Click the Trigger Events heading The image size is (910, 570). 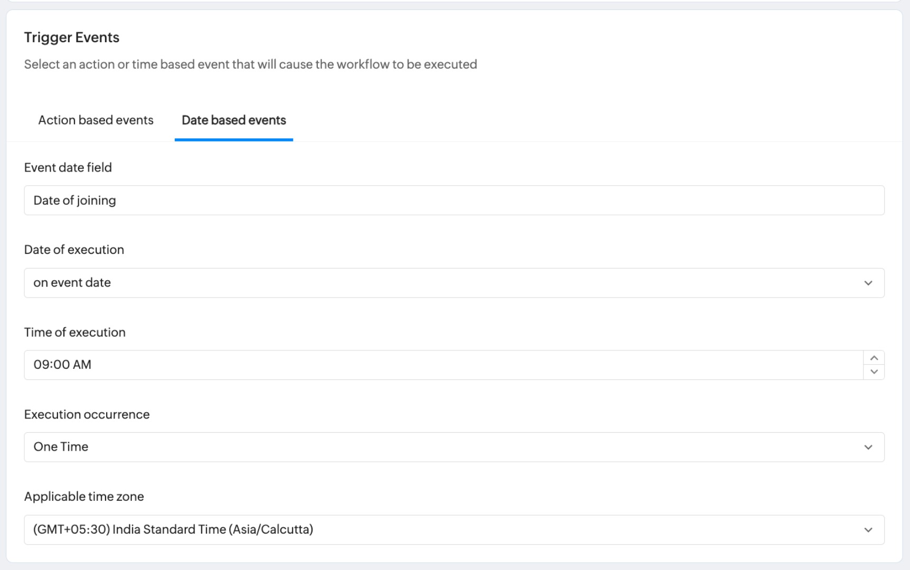(x=72, y=37)
